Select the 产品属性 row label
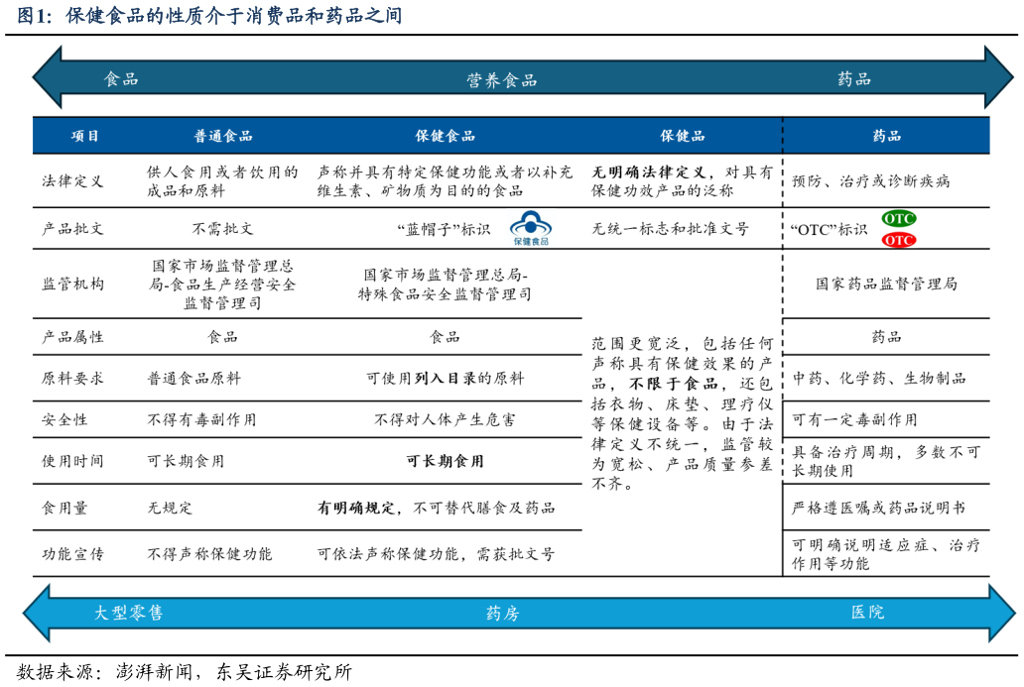 click(72, 337)
